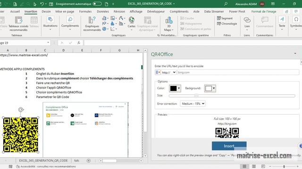Click the text 'Parametrer le QR Code'
The image size is (302, 169).
pos(52,97)
